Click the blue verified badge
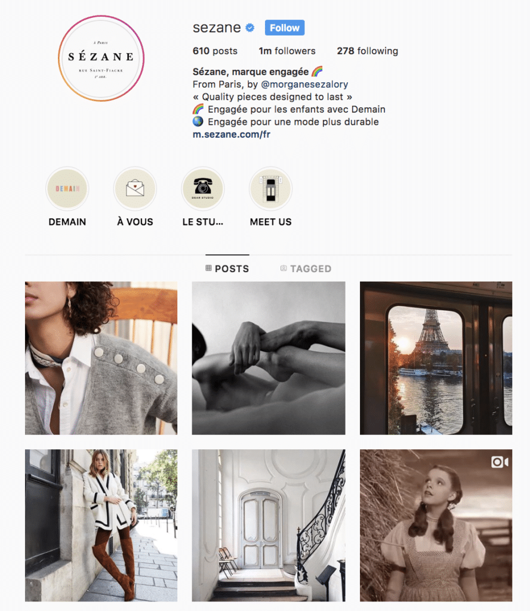The width and height of the screenshot is (530, 611). coord(250,27)
